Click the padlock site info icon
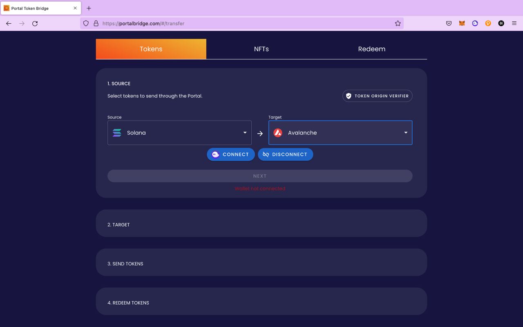Screen dimensions: 523x327 point(96,23)
